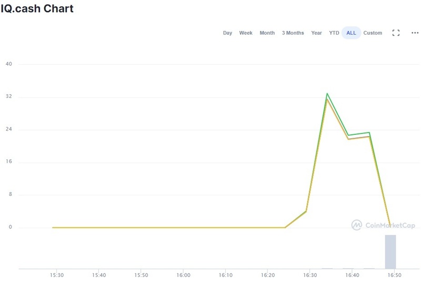The height and width of the screenshot is (281, 421).
Task: Open fullscreen chart view icon
Action: pos(396,33)
